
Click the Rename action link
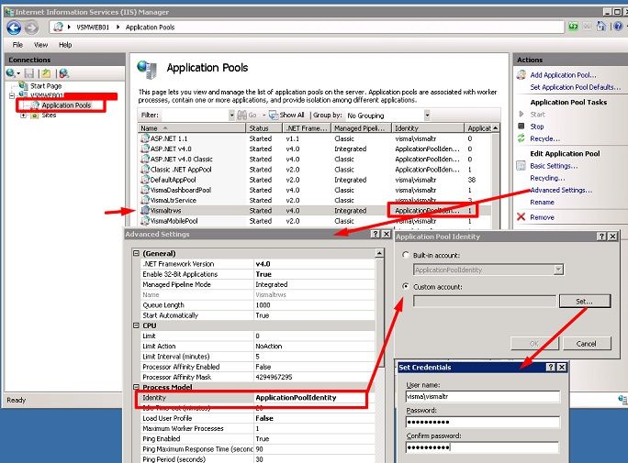542,202
